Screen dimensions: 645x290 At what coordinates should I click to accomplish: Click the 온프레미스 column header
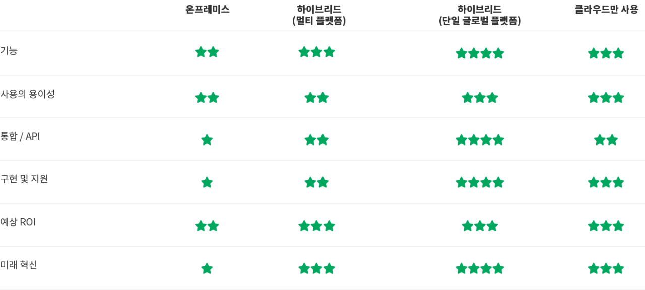coord(207,10)
